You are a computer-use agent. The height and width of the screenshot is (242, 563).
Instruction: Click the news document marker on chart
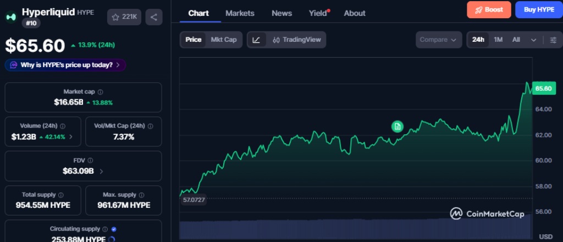point(397,127)
